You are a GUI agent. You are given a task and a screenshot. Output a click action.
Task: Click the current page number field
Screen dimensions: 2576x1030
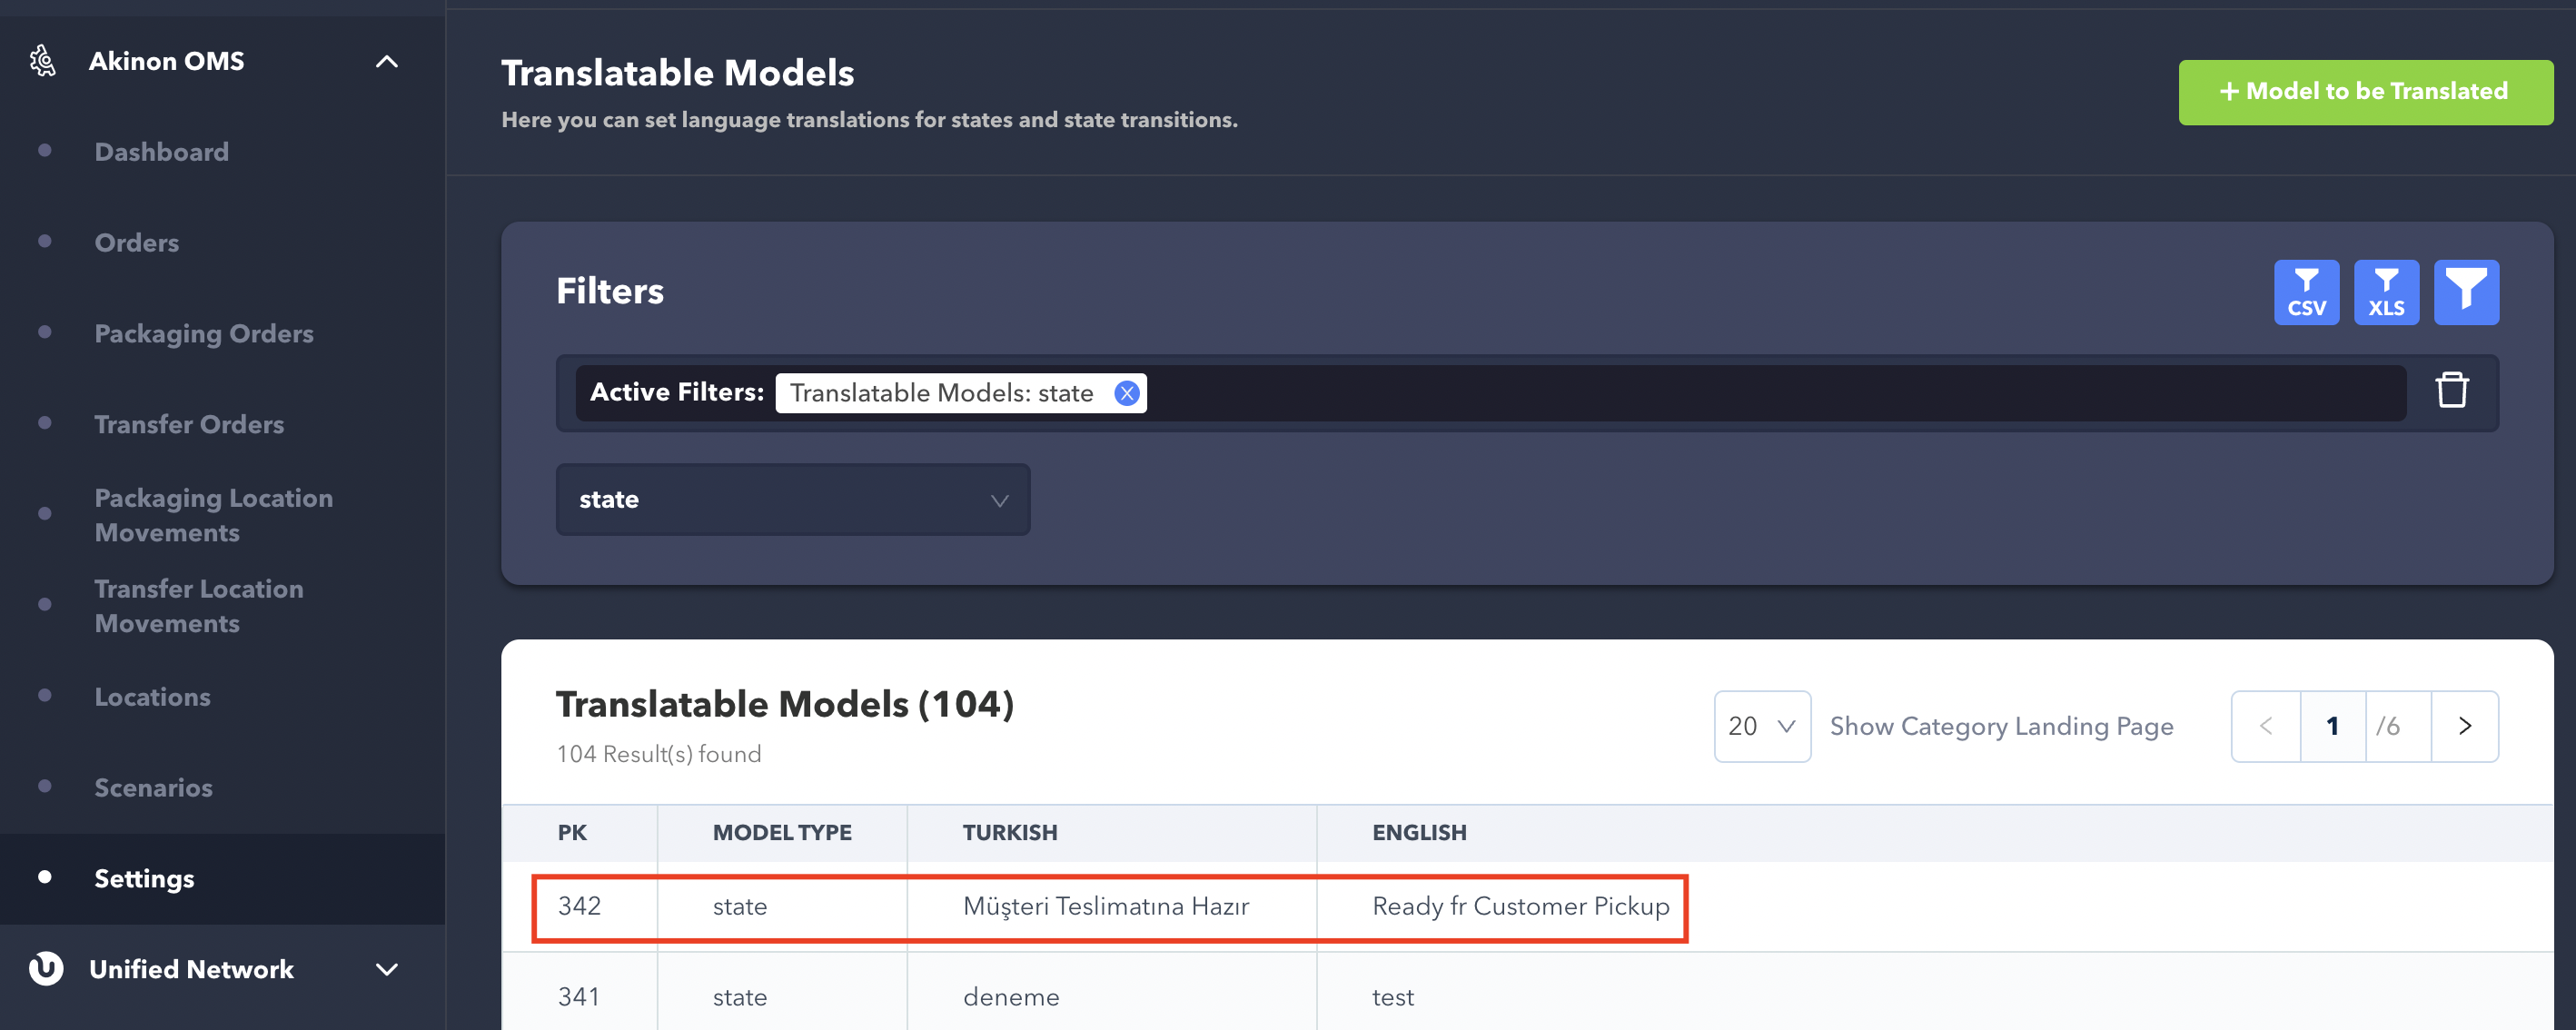(2332, 726)
